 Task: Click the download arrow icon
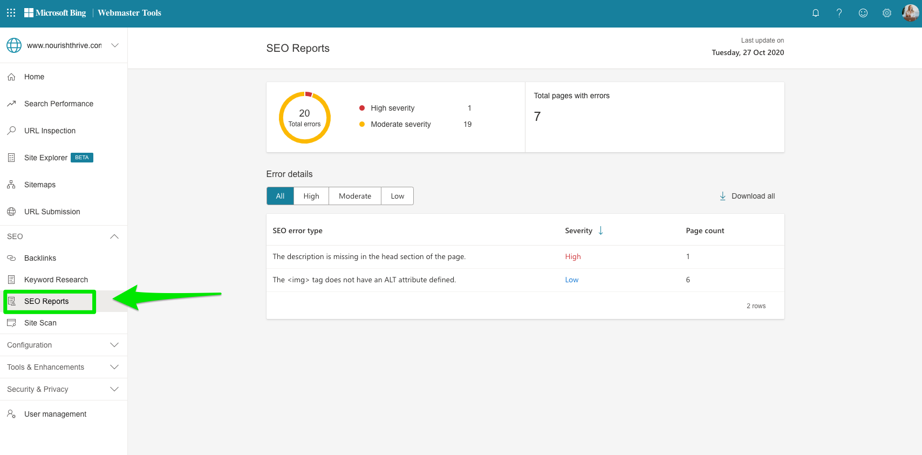[722, 196]
